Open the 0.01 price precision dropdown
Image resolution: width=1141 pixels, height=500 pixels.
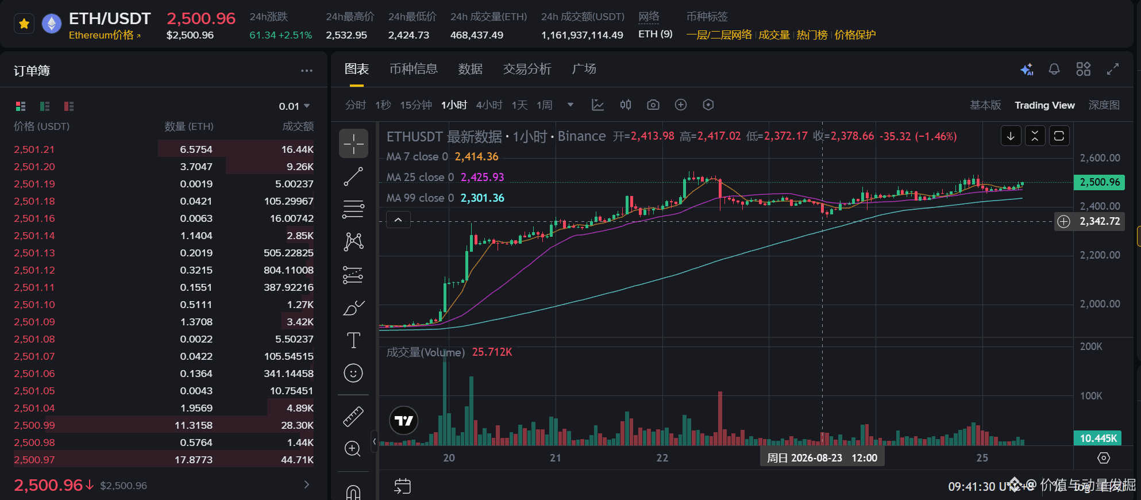tap(294, 106)
